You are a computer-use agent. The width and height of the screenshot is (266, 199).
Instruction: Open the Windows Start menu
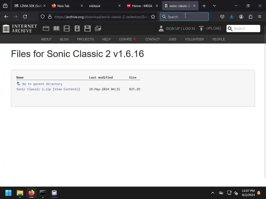[8, 193]
